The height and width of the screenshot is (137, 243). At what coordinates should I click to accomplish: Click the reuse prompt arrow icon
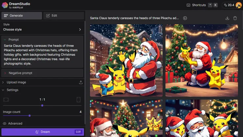185,18
